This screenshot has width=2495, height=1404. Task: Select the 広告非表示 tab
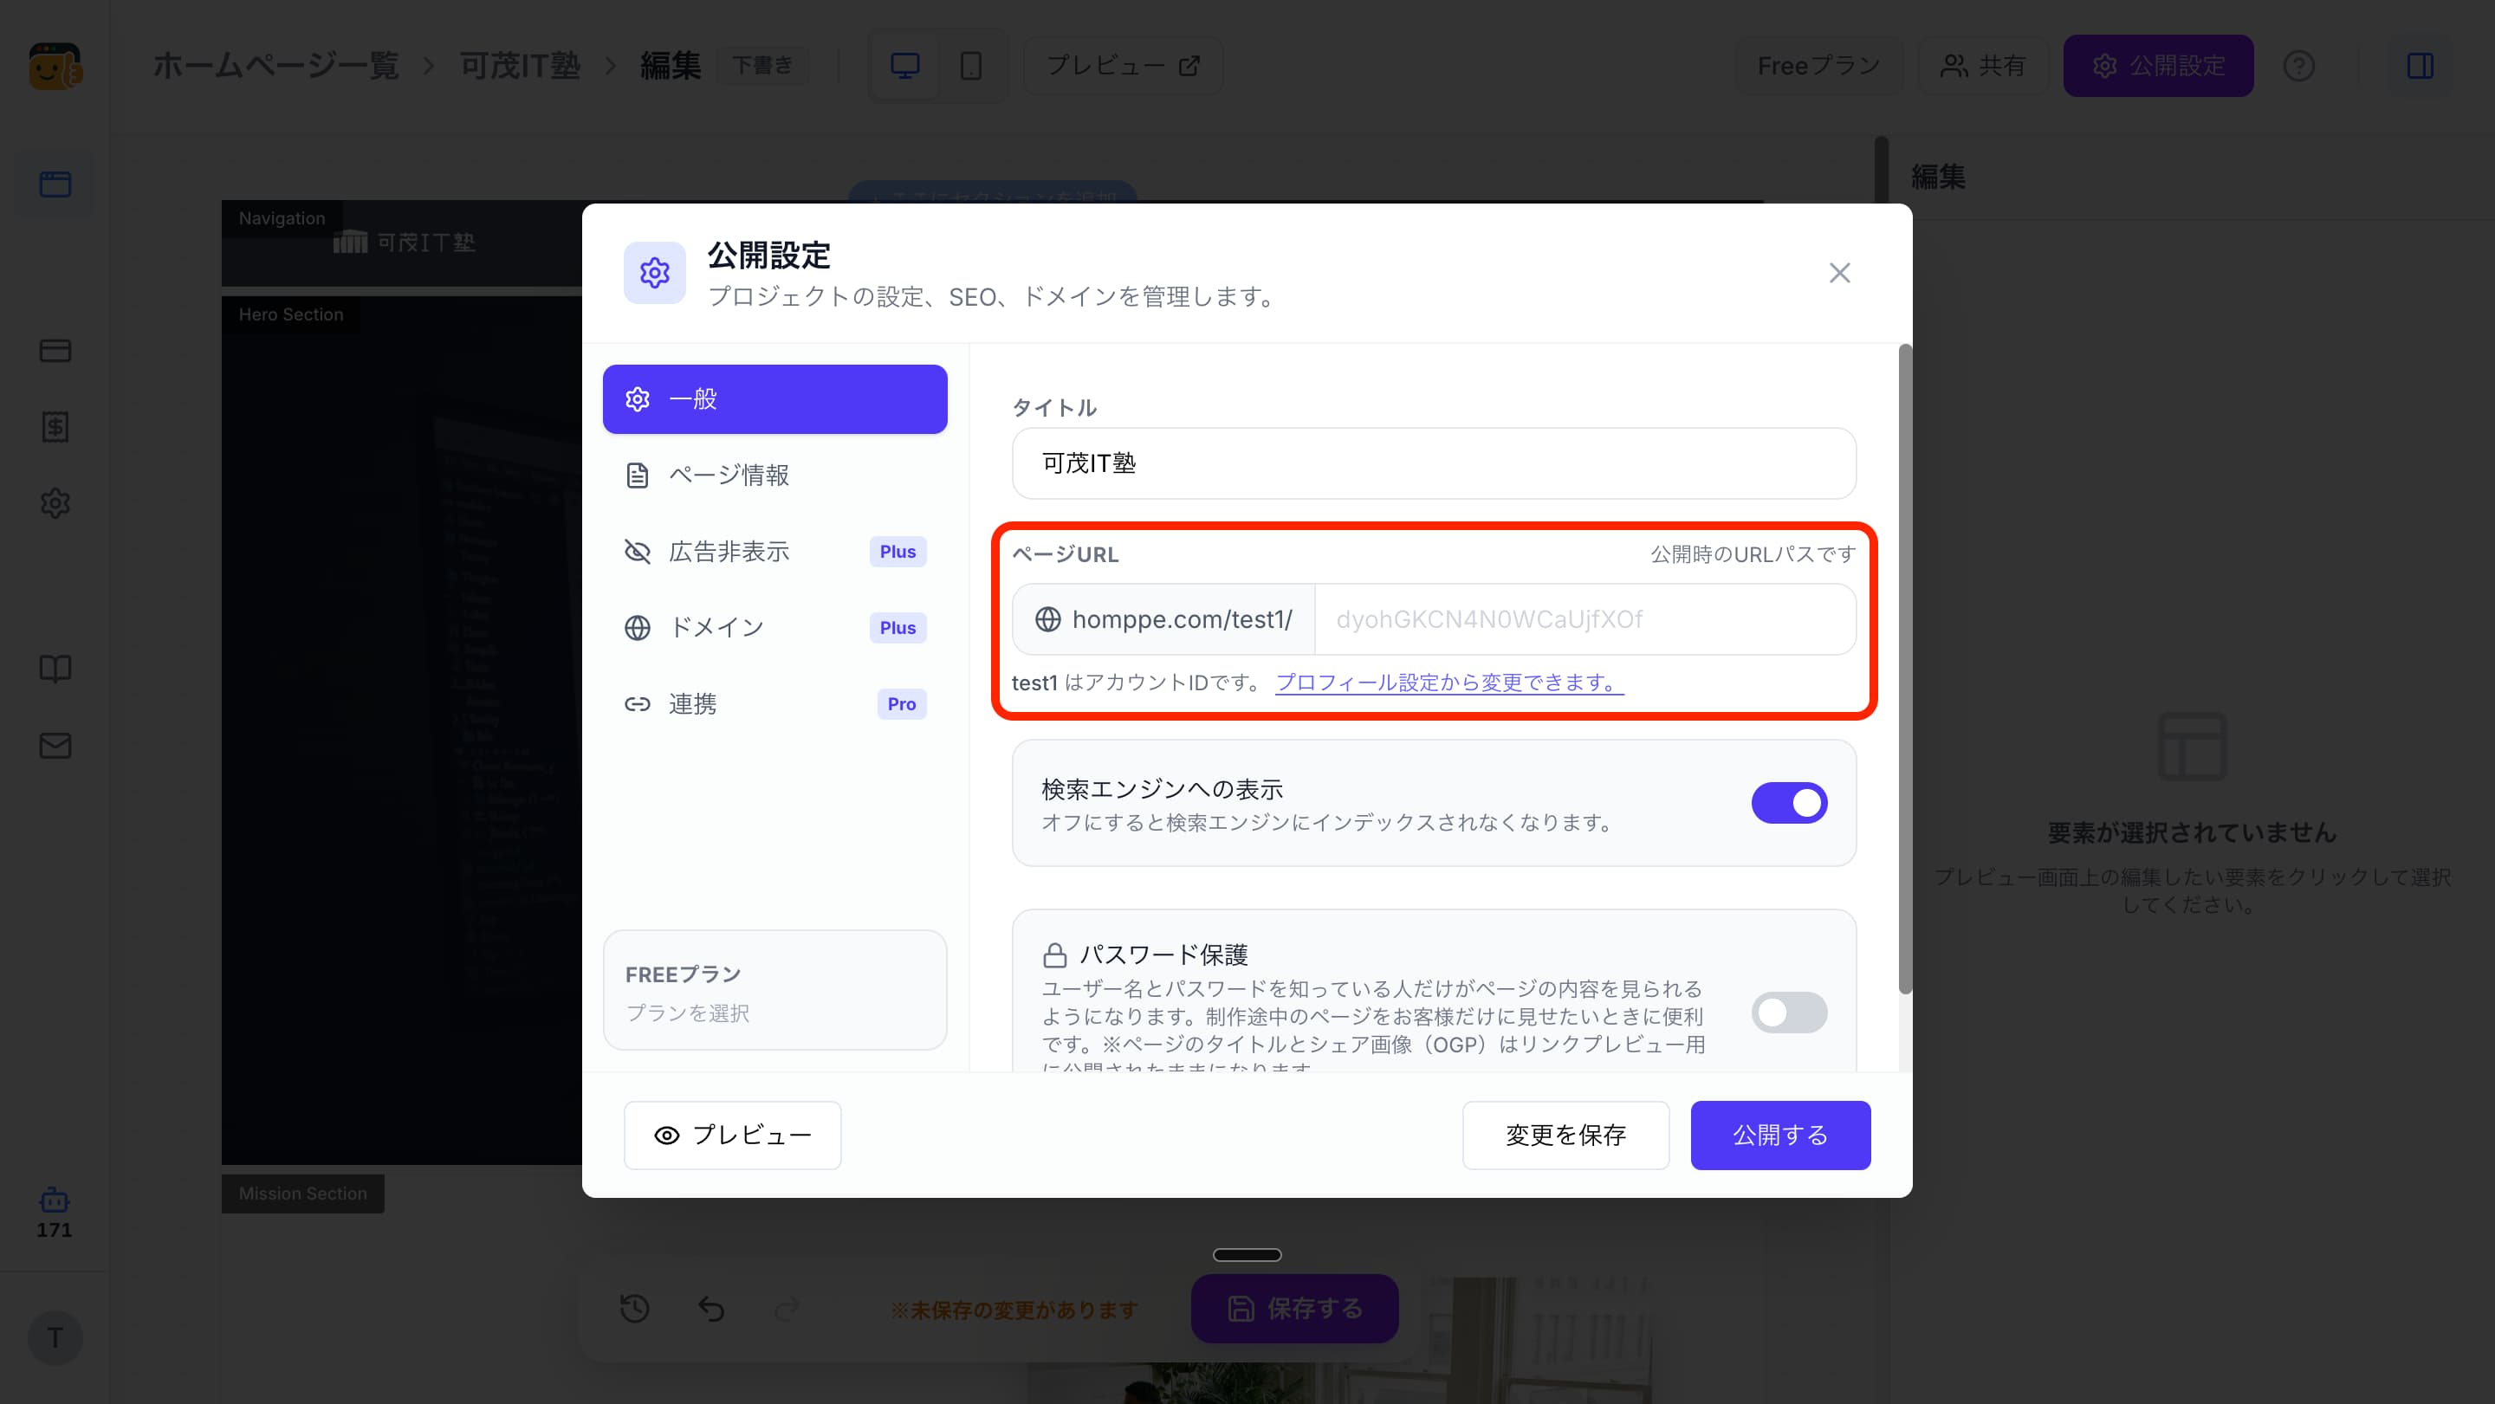click(x=774, y=552)
